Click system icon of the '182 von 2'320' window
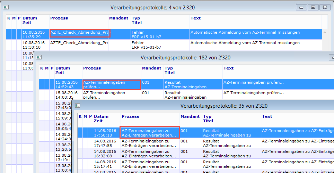The height and width of the screenshot is (173, 334). 39,57
